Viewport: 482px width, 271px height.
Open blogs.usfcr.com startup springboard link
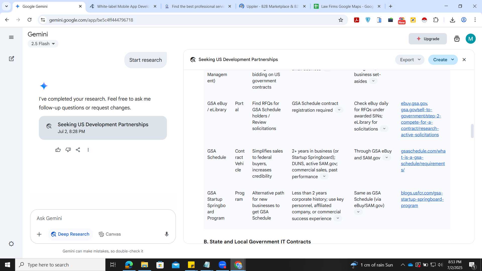(422, 199)
